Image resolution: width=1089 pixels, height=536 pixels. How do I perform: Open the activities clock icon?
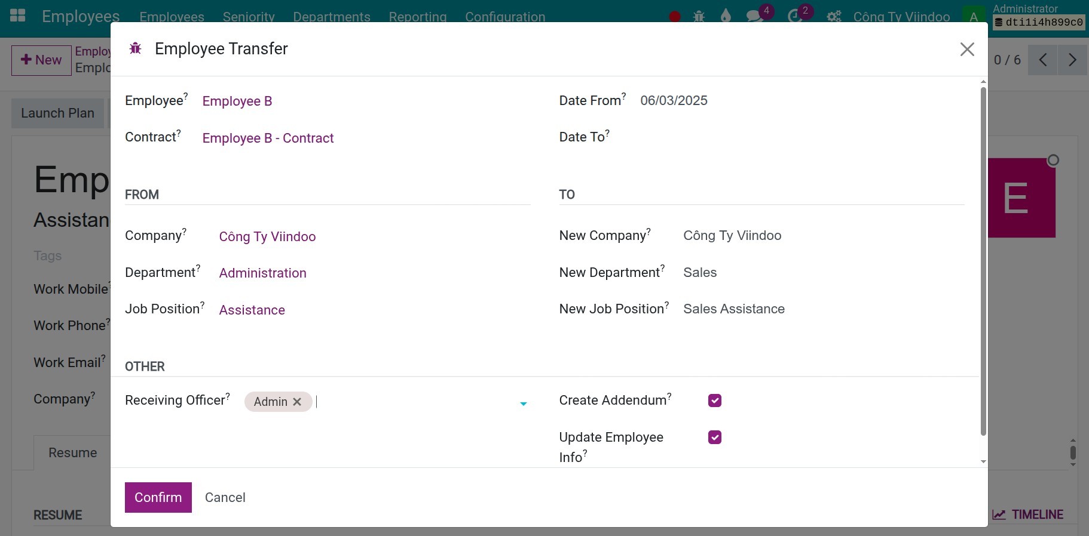coord(795,16)
